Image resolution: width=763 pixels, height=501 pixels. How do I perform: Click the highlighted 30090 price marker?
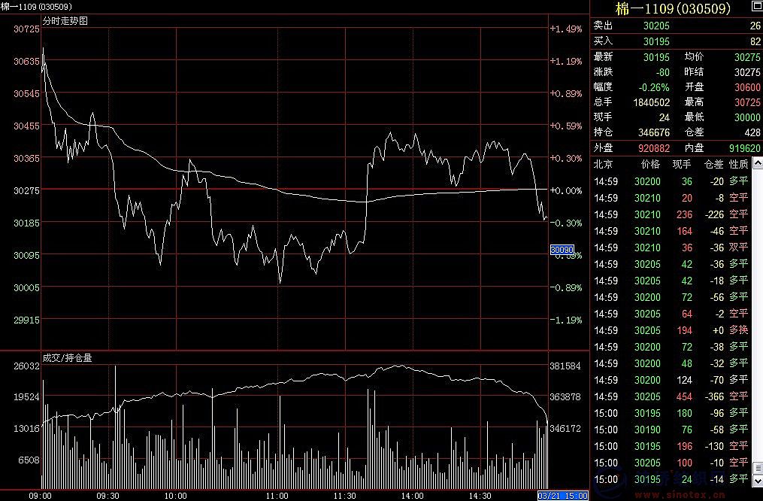(562, 250)
